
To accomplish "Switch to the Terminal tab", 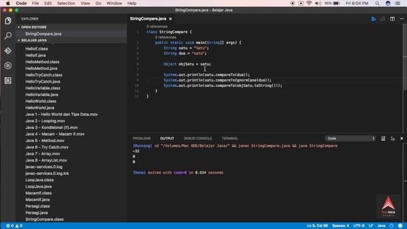I will [230, 139].
